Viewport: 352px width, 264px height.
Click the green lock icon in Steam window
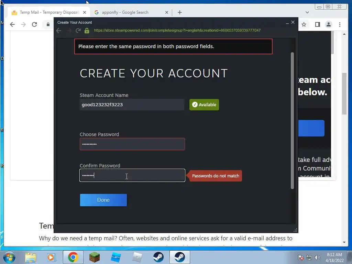pyautogui.click(x=87, y=31)
